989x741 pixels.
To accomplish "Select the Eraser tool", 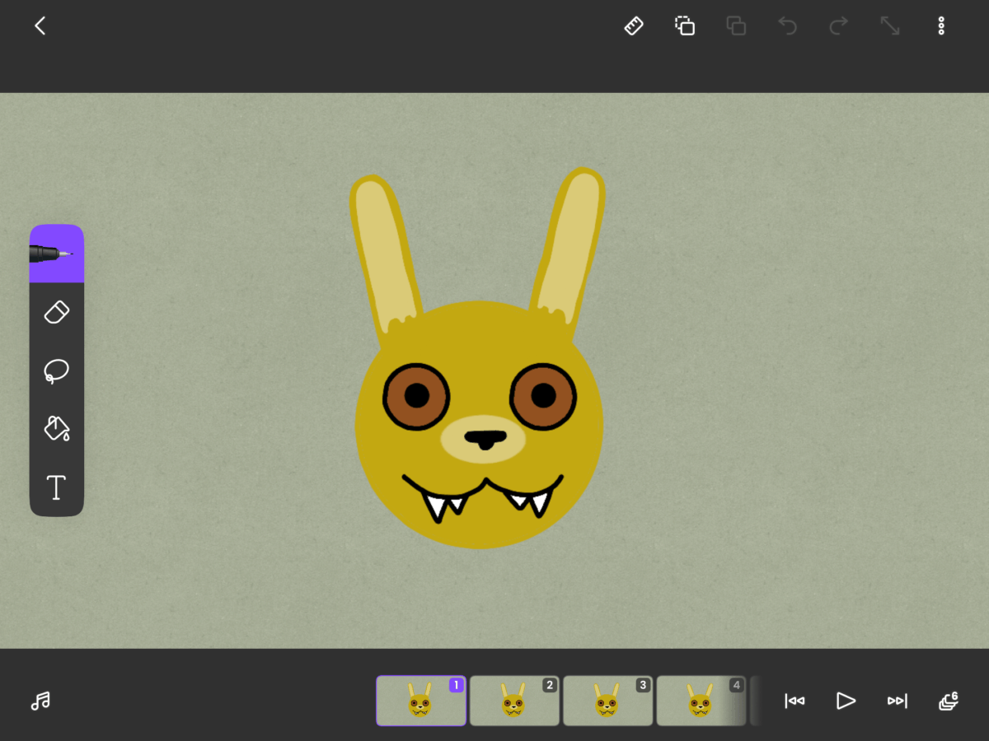I will click(x=56, y=313).
